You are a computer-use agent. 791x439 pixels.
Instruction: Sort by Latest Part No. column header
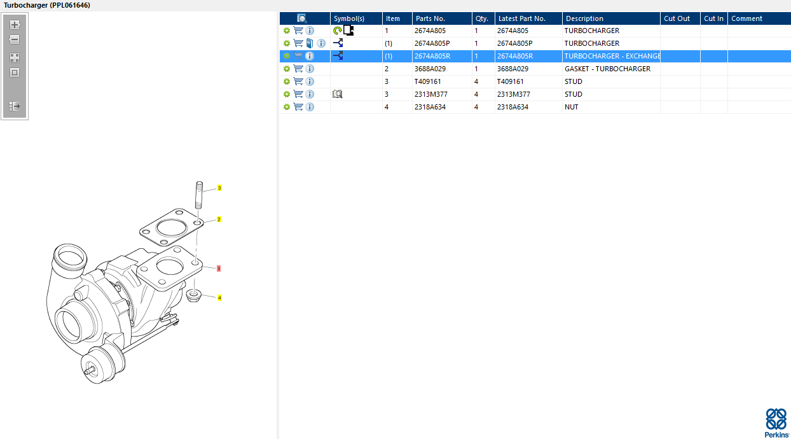(x=528, y=18)
